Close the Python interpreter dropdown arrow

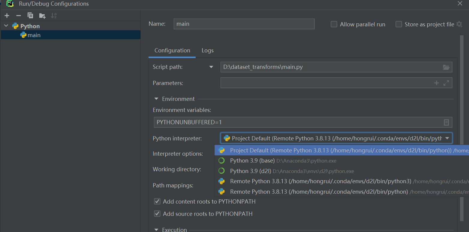pyautogui.click(x=447, y=138)
